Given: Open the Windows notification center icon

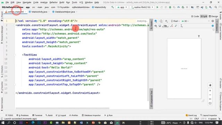Looking at the screenshot, I should (217, 123).
